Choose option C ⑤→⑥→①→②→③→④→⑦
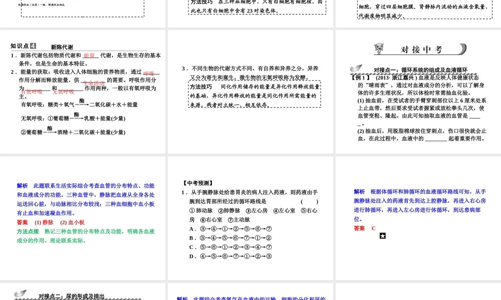 (x=230, y=247)
